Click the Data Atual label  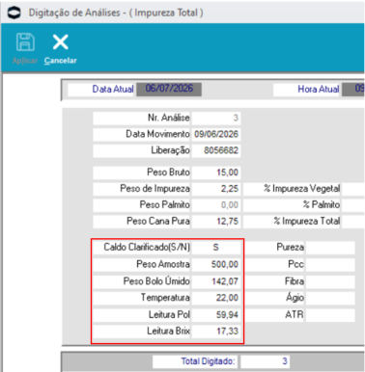(113, 90)
